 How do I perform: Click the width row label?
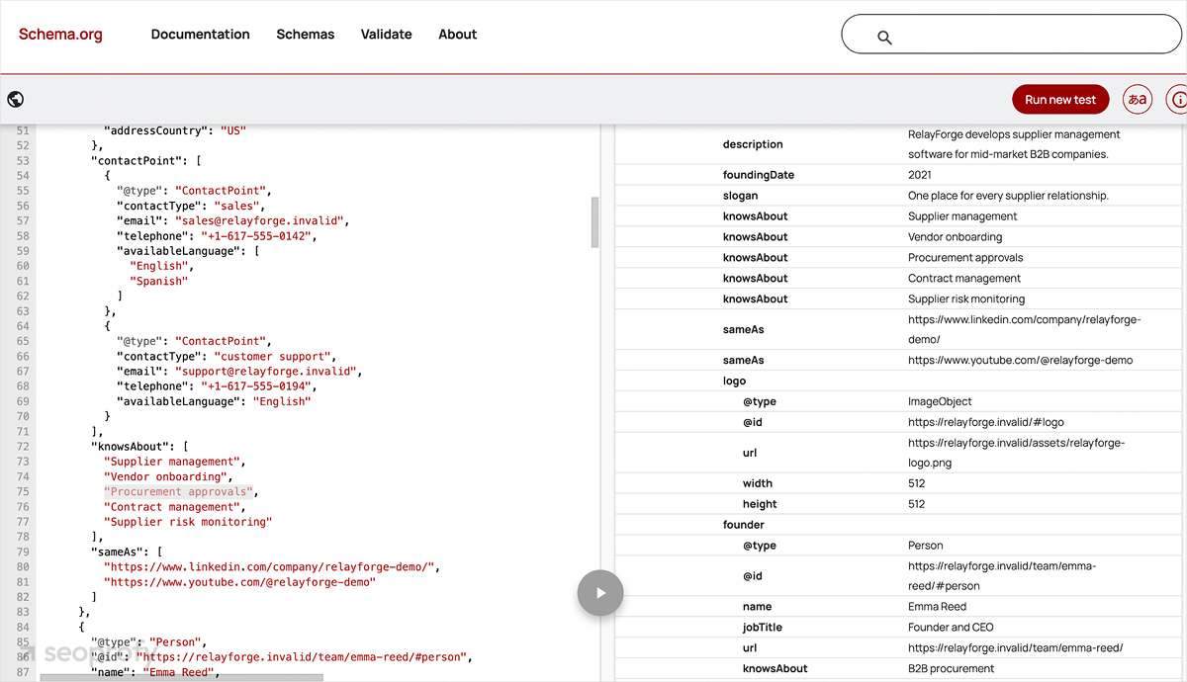point(758,483)
